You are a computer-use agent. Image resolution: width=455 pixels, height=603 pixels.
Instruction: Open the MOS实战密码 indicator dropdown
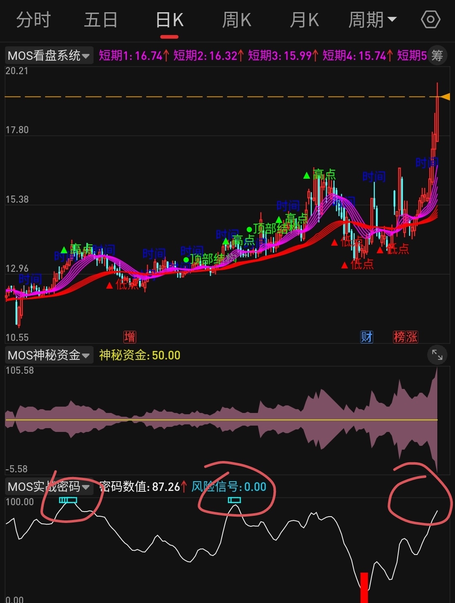coord(49,487)
